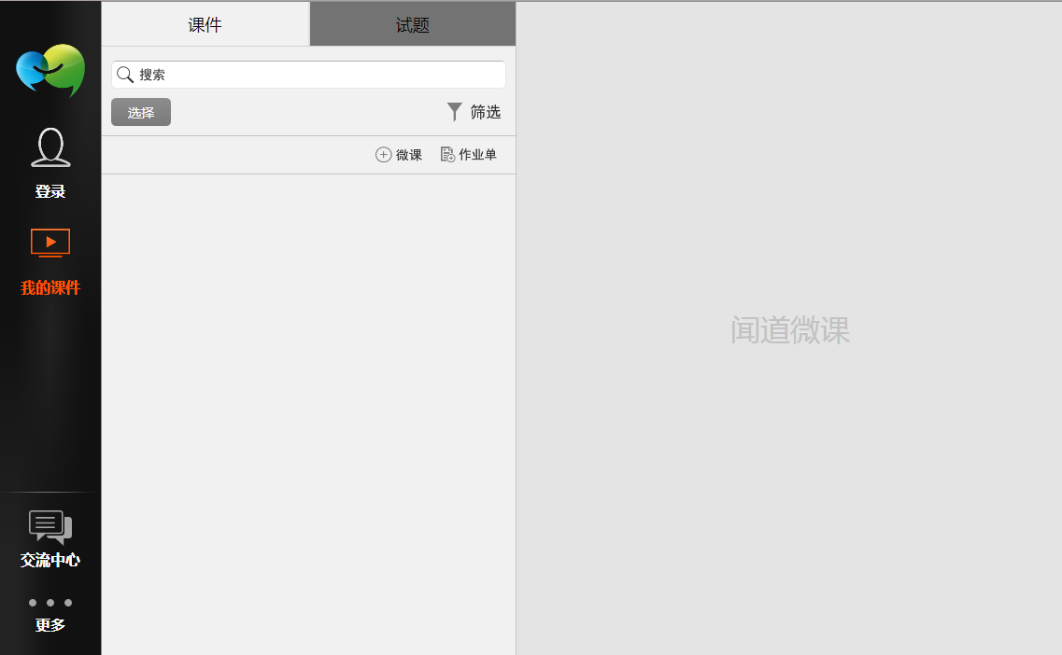The image size is (1062, 655).
Task: Click the 选择 button
Action: click(x=141, y=112)
